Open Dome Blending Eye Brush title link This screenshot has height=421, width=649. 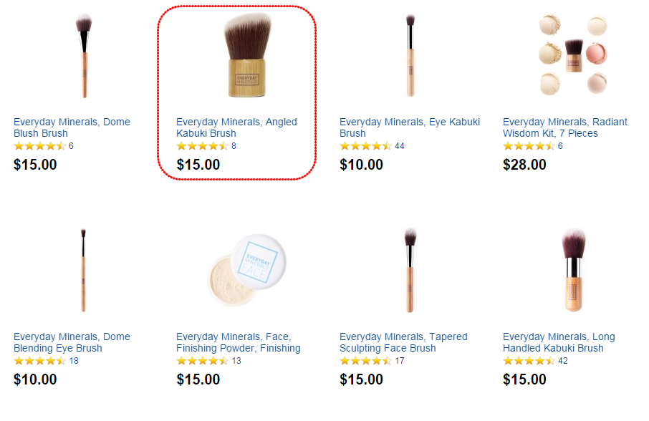click(x=72, y=342)
